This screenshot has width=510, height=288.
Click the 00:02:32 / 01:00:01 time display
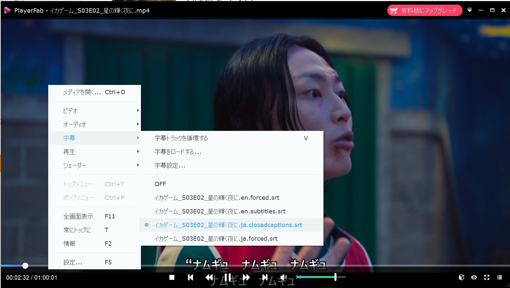point(32,277)
